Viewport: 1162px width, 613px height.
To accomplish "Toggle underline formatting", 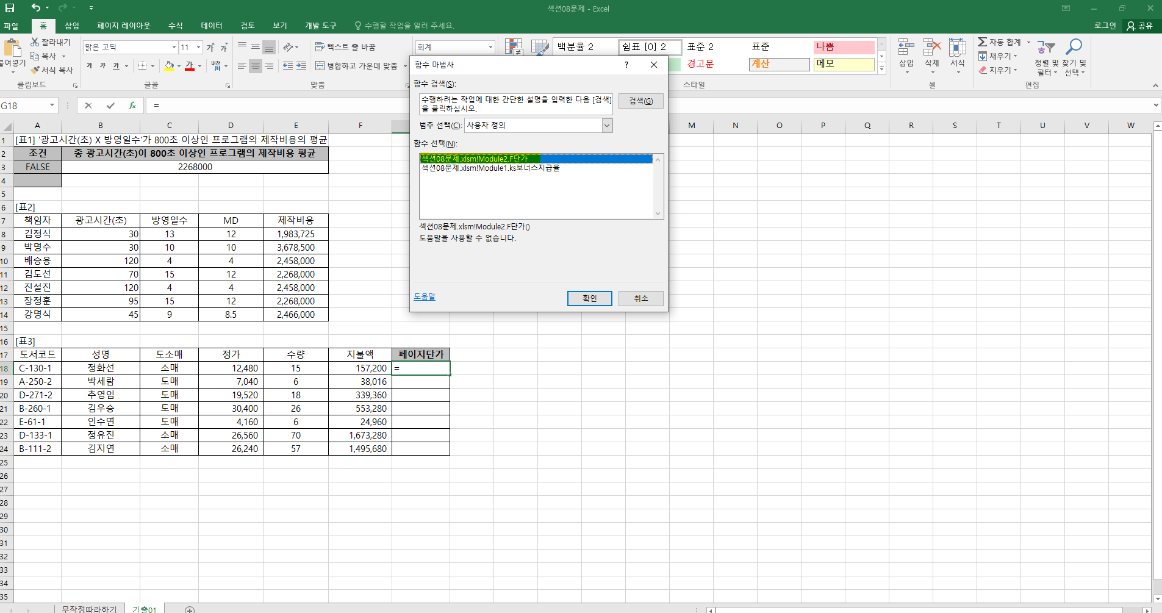I will coord(116,66).
